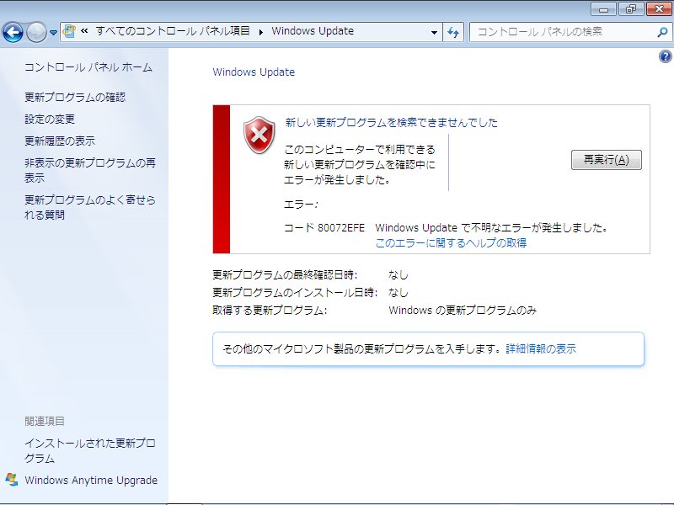Click 非表示の更新プログラムの再表示 link
Viewport: 674px width, 505px height.
pos(90,170)
